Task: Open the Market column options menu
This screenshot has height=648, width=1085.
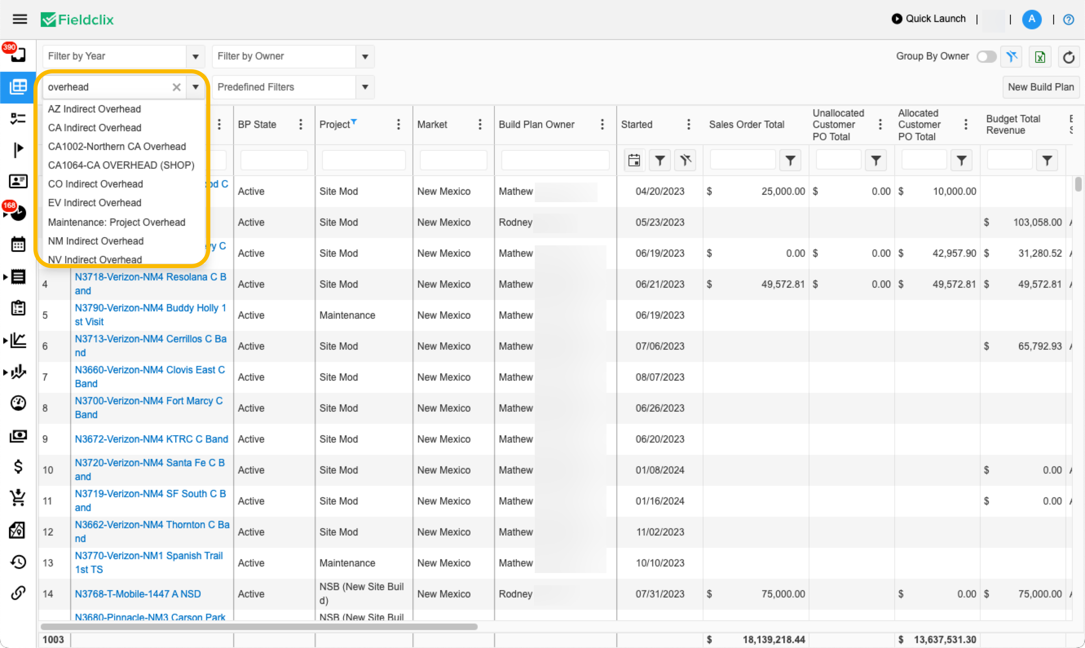Action: 480,124
